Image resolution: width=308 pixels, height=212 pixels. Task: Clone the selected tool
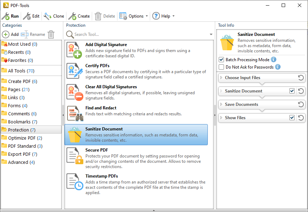(x=54, y=16)
